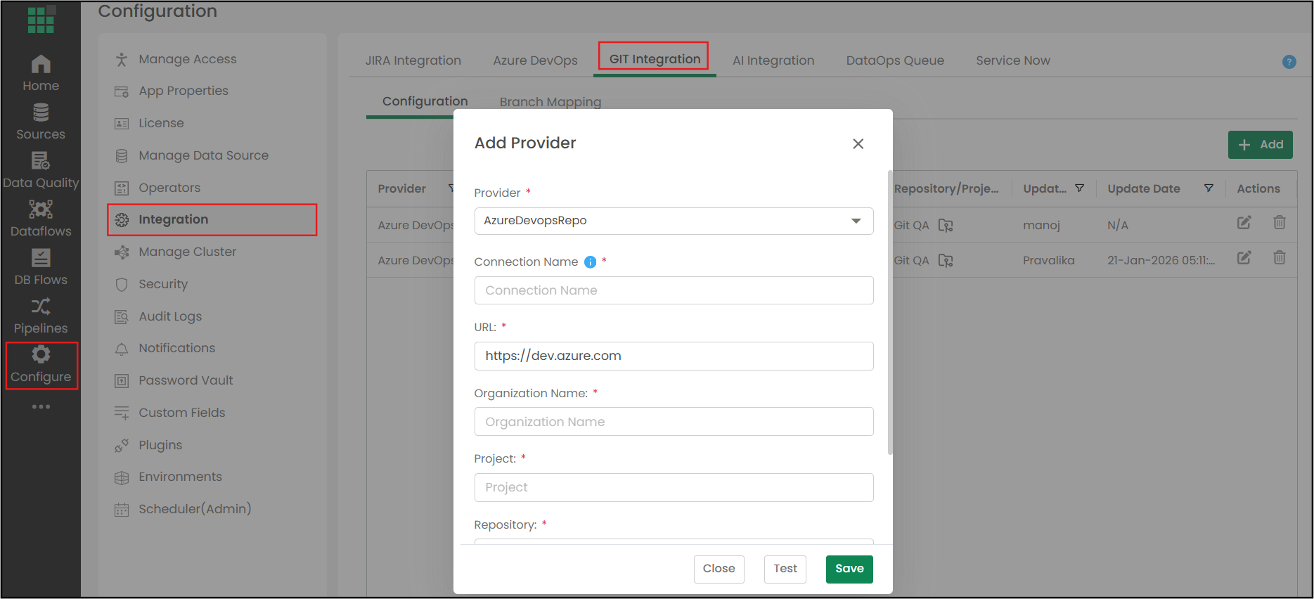Click the green Add button
The width and height of the screenshot is (1314, 599).
(x=1260, y=145)
